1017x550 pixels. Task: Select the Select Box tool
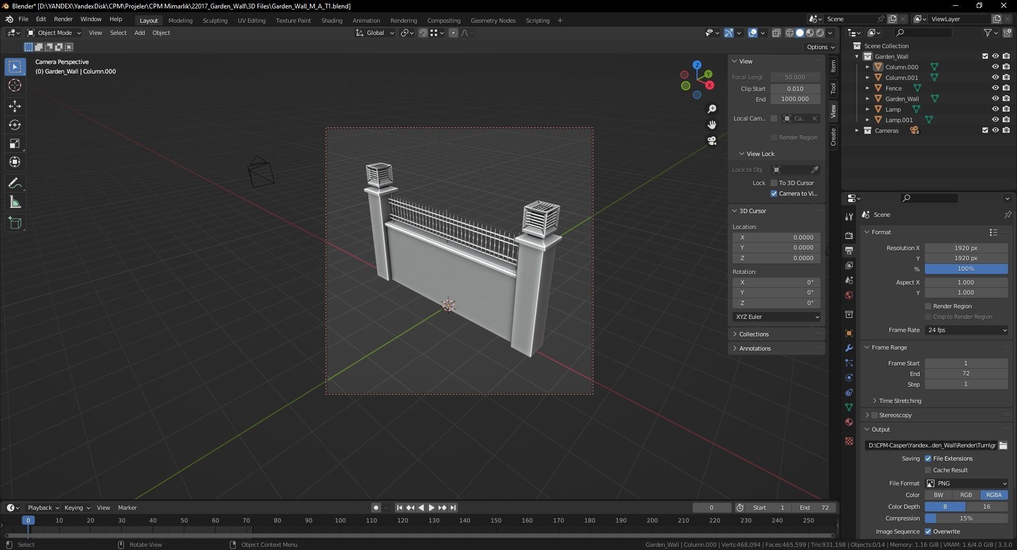tap(15, 67)
